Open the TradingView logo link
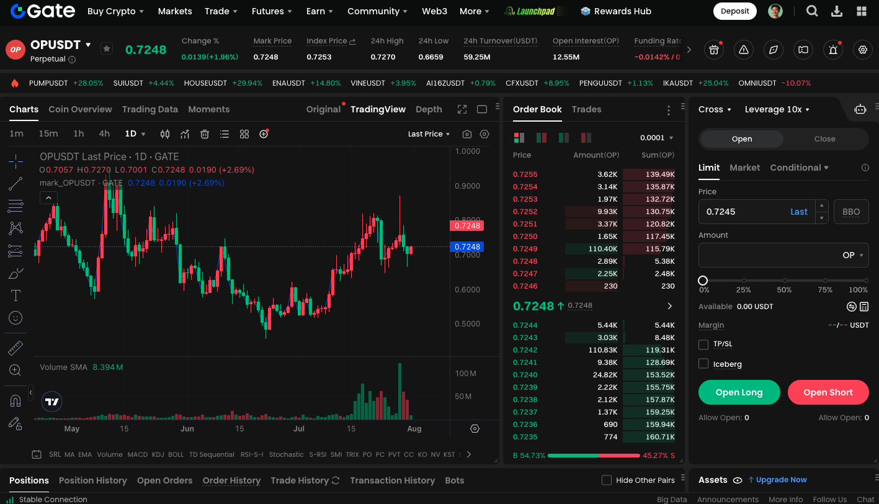The width and height of the screenshot is (879, 504). pos(52,402)
